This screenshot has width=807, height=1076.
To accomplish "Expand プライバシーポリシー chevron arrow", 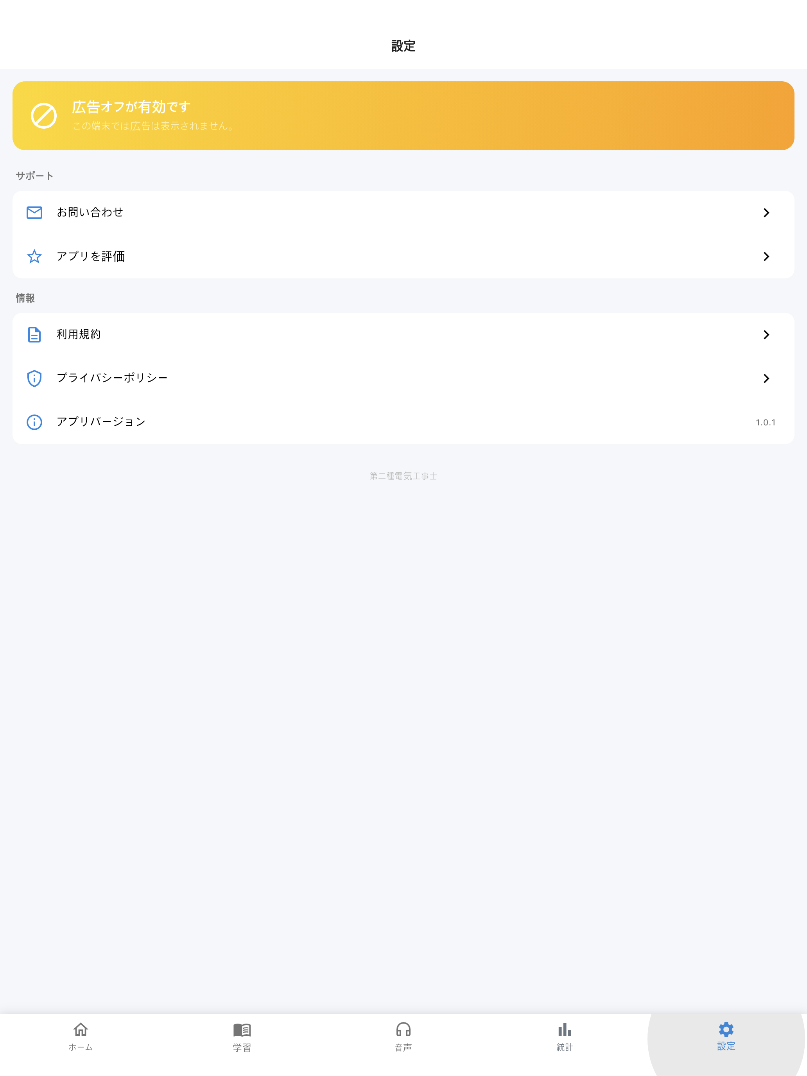I will pyautogui.click(x=766, y=378).
